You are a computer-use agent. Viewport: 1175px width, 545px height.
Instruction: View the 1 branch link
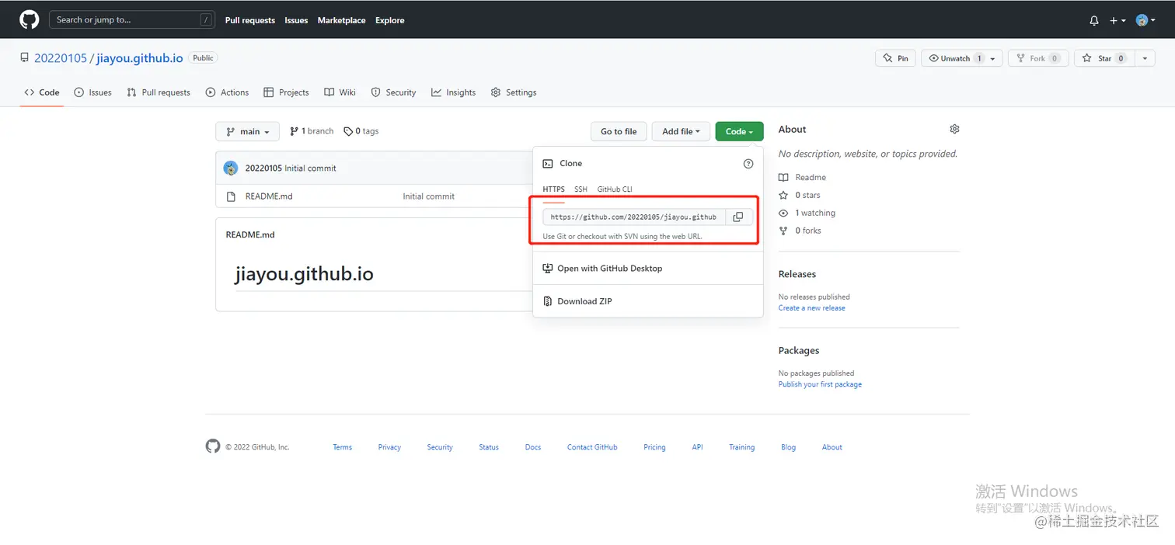[312, 131]
